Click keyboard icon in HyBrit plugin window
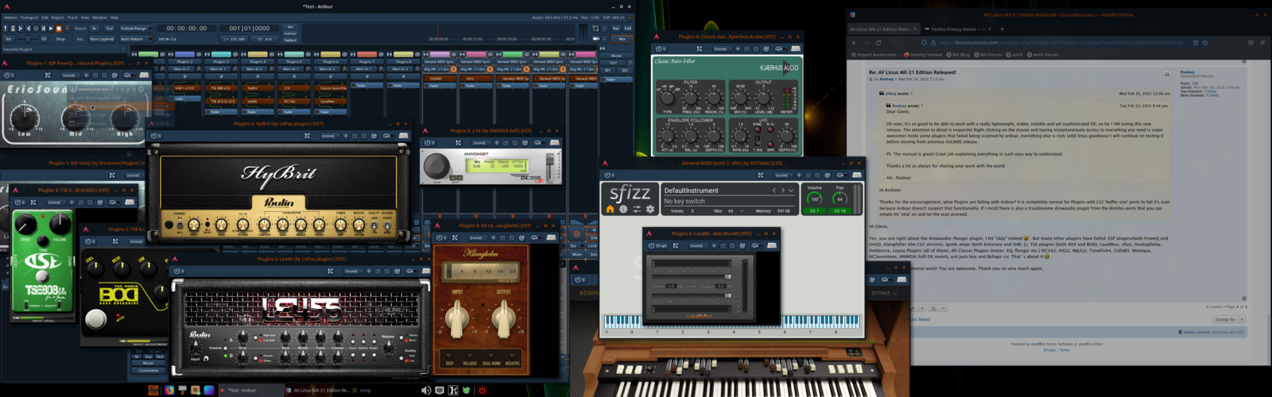1272x397 pixels. point(404,136)
